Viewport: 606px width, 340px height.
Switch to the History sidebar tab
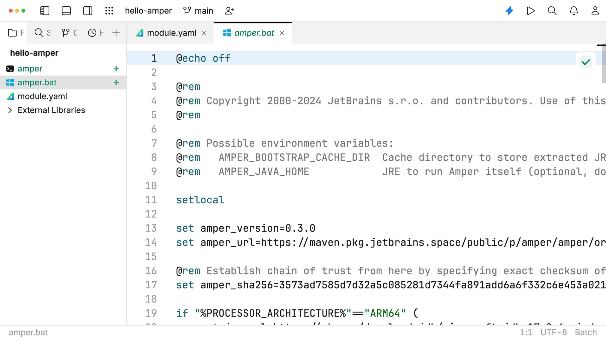(x=96, y=33)
